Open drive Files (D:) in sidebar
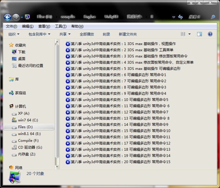Screen dimensions: 220x188 [x=29, y=127]
